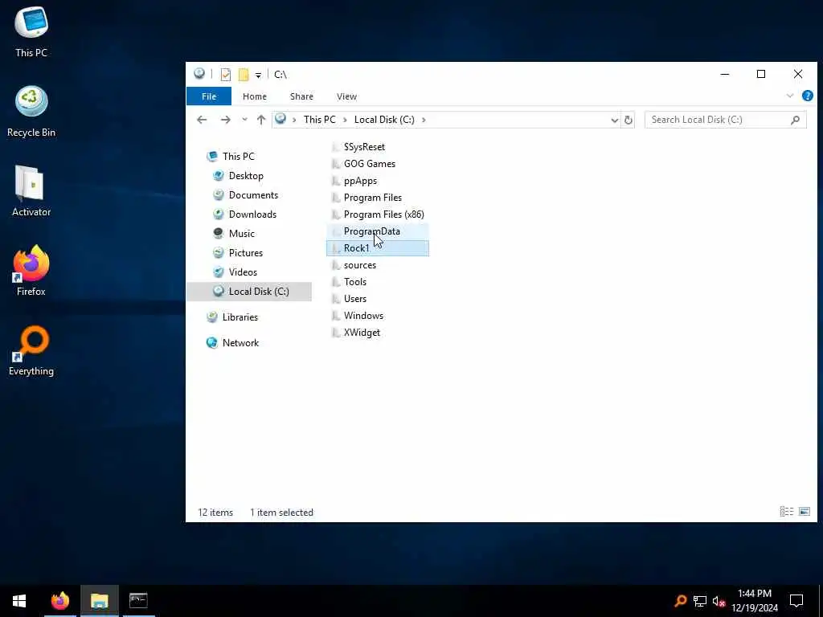Open This PC desktop icon
The width and height of the screenshot is (823, 617).
[x=31, y=31]
